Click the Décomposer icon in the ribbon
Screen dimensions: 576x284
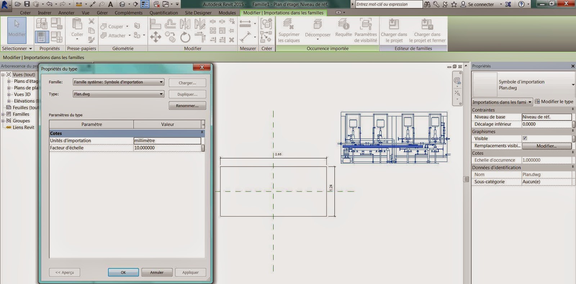(x=317, y=25)
